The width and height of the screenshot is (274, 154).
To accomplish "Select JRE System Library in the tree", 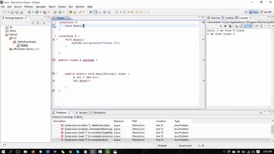I will pyautogui.click(x=24, y=49).
